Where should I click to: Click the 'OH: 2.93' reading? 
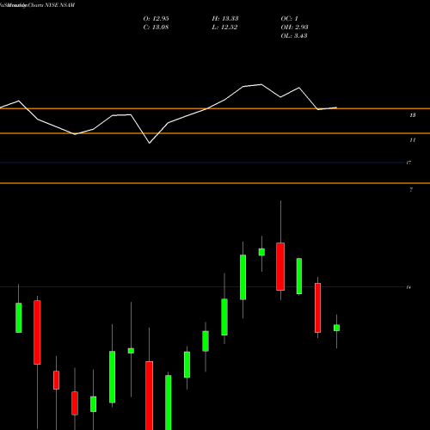(294, 28)
